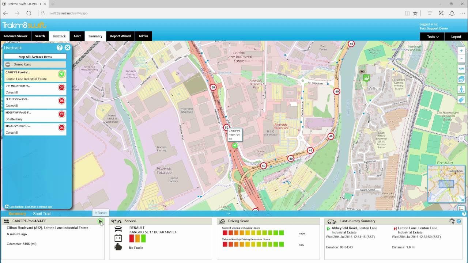
Task: Click the map tag label icon
Action: [461, 100]
